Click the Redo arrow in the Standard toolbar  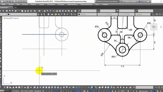point(39,11)
